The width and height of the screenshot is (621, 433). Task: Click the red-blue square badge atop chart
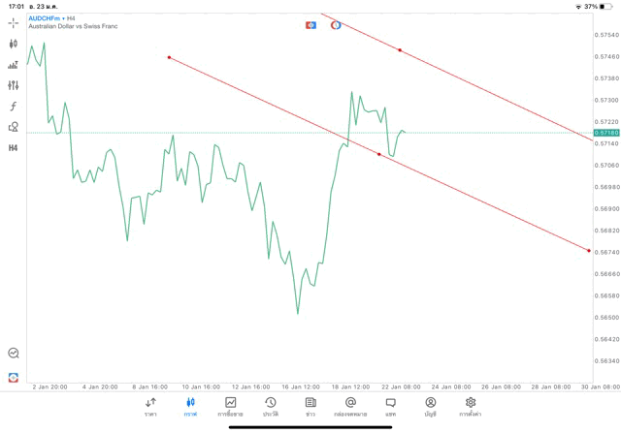[x=310, y=25]
